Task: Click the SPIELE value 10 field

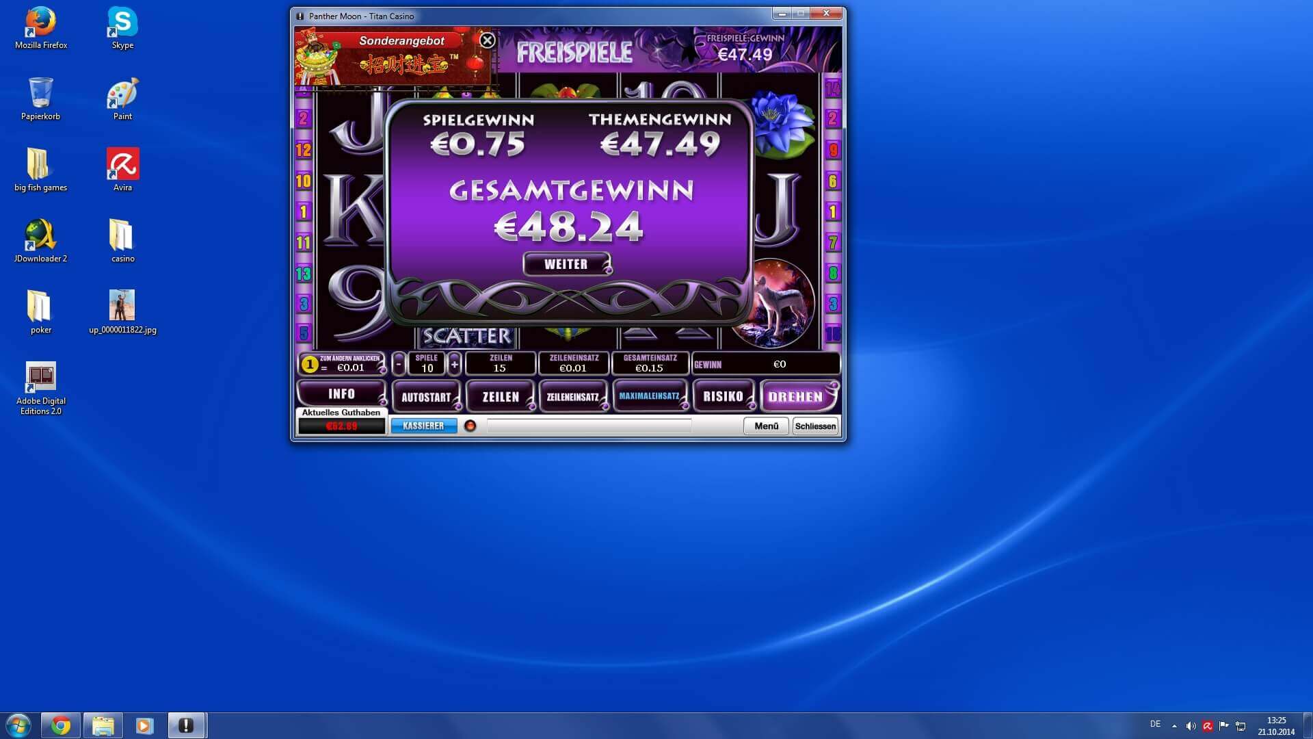Action: 427,364
